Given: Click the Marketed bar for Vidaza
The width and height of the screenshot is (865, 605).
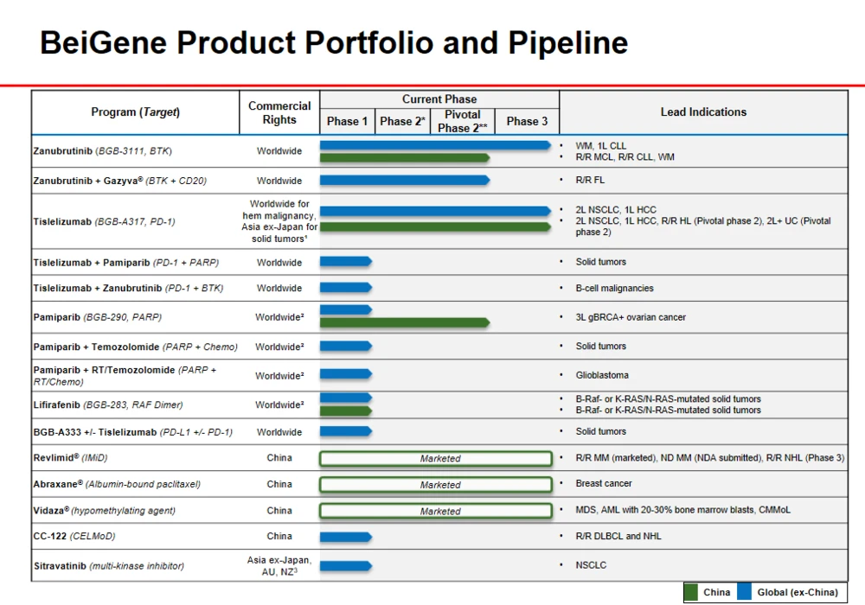Looking at the screenshot, I should pos(436,511).
